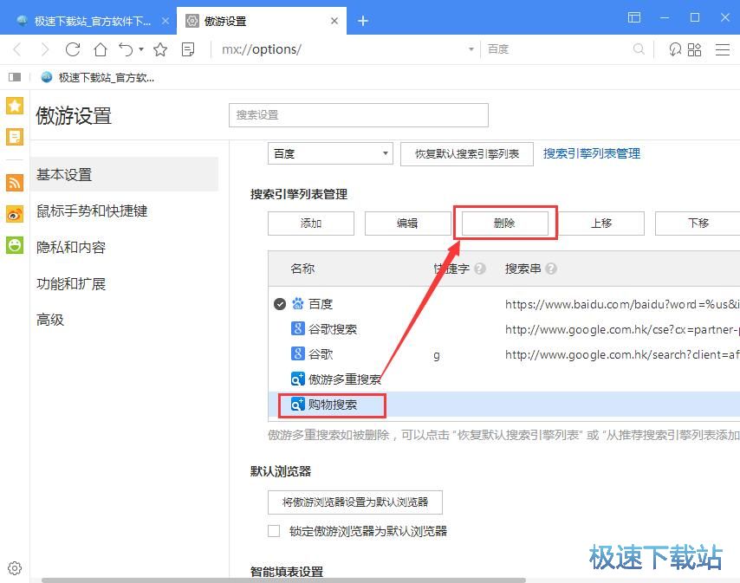The image size is (740, 583).
Task: Click the sidebar settings gear icon
Action: pyautogui.click(x=15, y=568)
